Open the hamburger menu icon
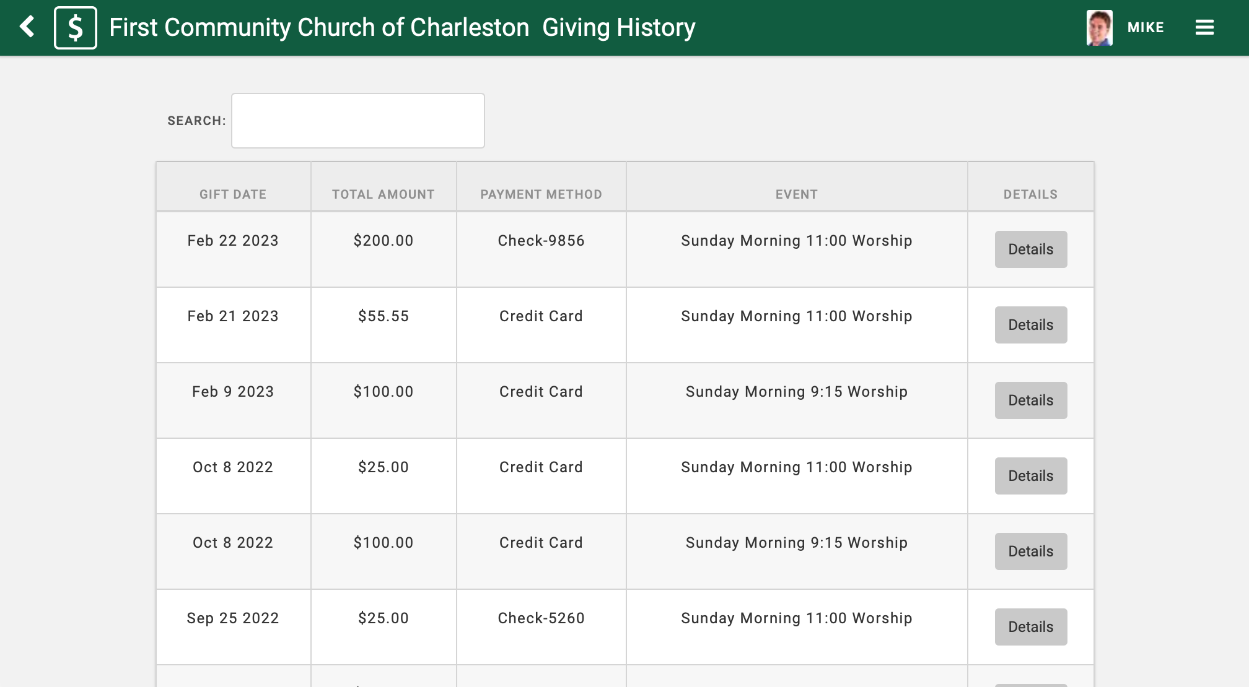Screen dimensions: 1249x687 click(x=1204, y=27)
